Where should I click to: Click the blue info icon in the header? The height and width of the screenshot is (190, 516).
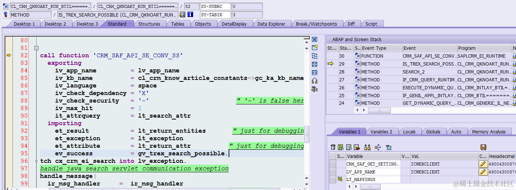tap(190, 15)
